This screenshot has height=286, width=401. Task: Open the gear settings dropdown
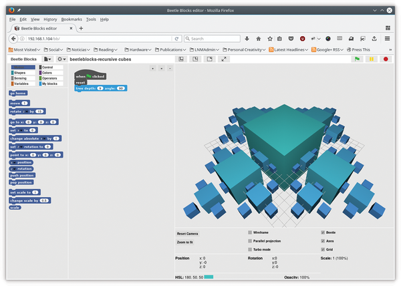click(61, 59)
